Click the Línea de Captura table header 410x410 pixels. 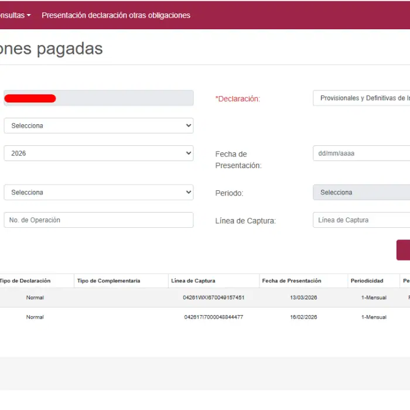click(193, 281)
